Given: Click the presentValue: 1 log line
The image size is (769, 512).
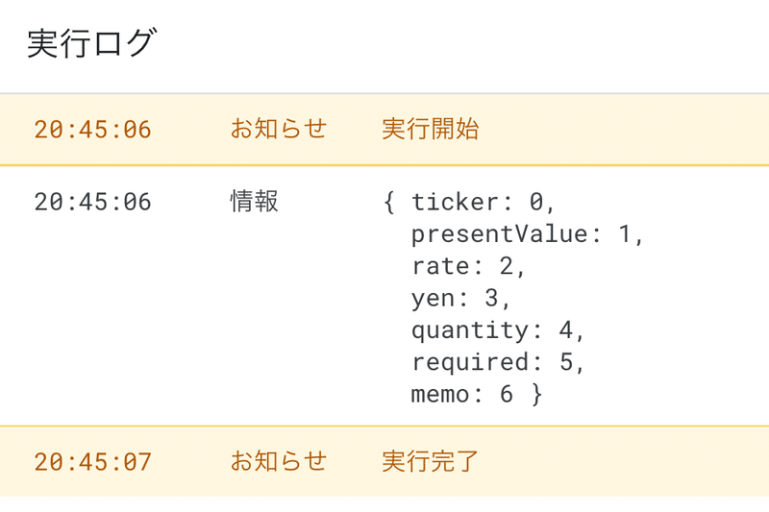Looking at the screenshot, I should pos(527,234).
